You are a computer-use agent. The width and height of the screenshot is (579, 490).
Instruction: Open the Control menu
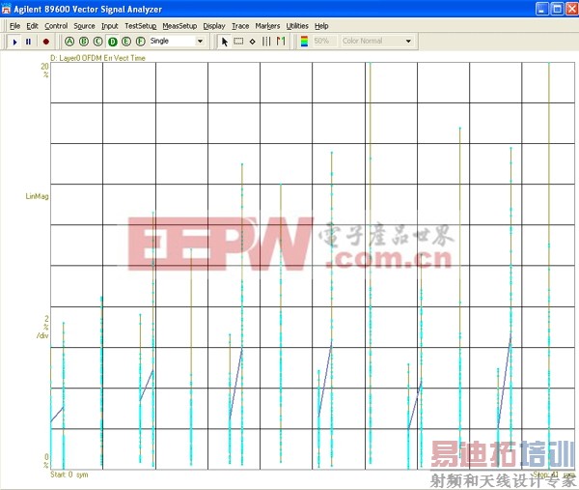click(56, 26)
